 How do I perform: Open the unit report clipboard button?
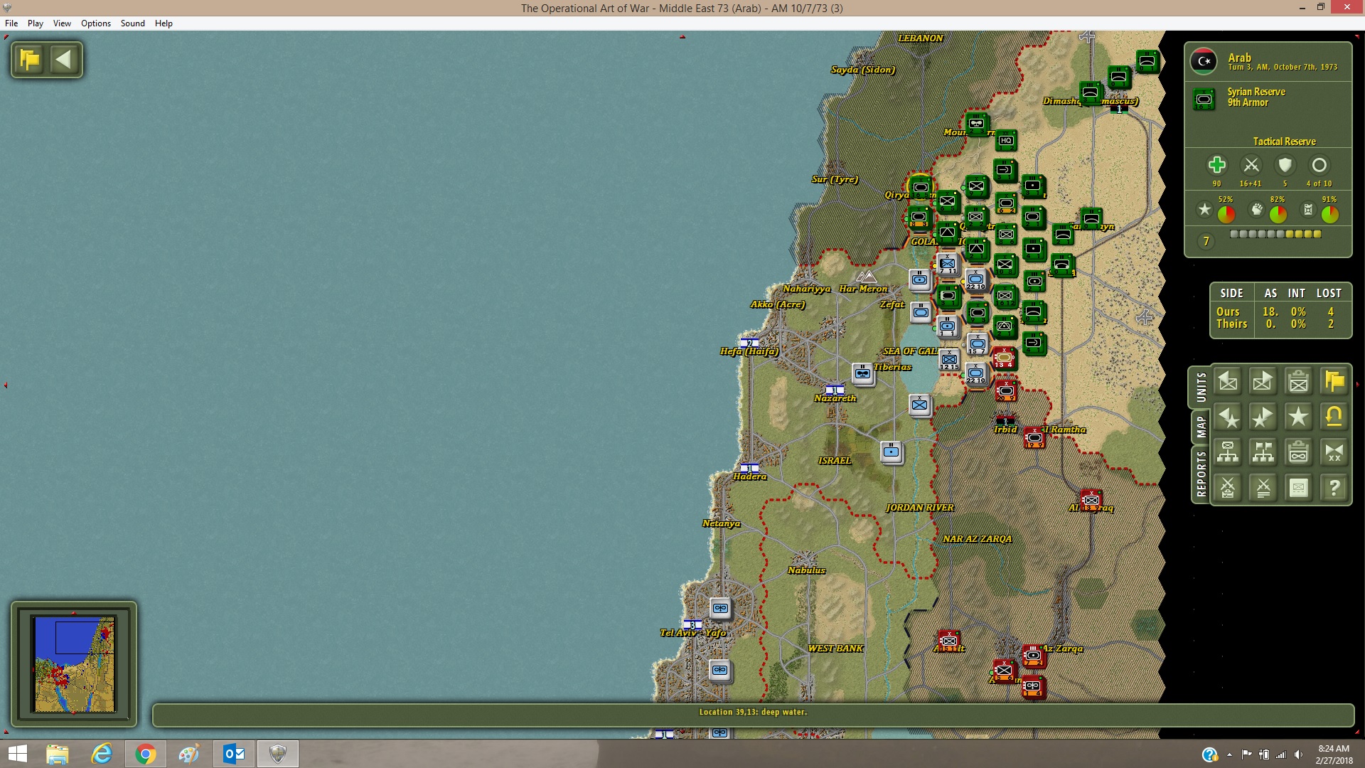click(x=1298, y=382)
